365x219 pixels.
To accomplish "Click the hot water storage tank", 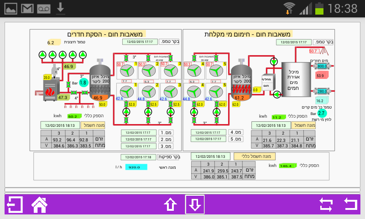I will [296, 79].
